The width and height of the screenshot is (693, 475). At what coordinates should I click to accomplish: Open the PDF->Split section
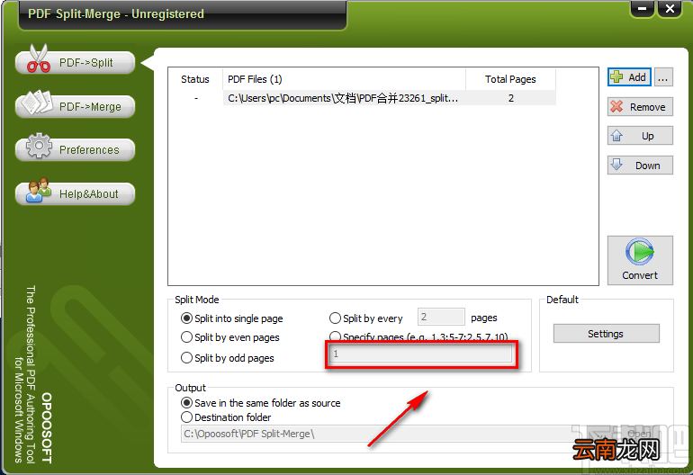coord(75,62)
